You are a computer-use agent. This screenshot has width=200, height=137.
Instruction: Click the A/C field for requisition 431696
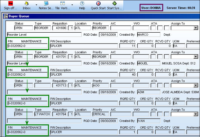(121, 28)
